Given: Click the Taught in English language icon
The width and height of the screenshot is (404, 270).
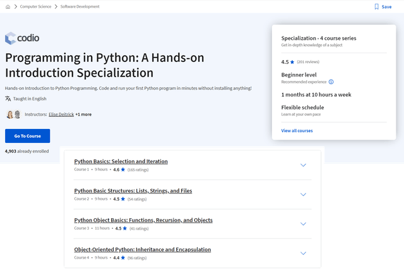Looking at the screenshot, I should (8, 99).
